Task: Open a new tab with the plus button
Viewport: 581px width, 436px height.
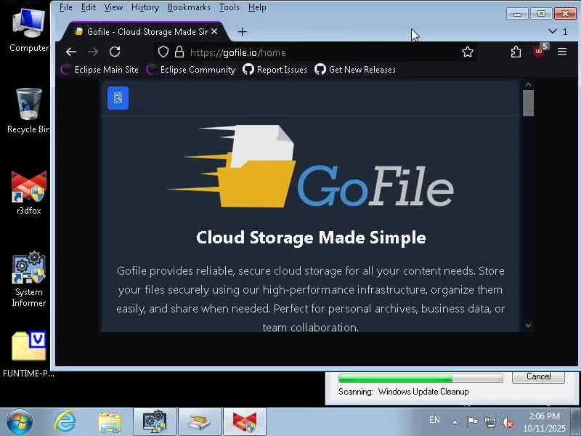Action: [x=242, y=32]
